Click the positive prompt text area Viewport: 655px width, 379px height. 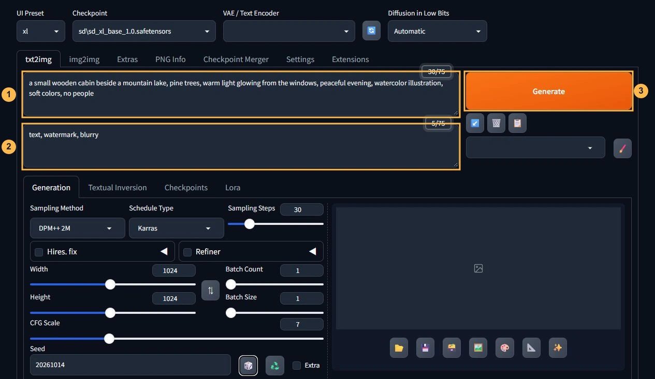point(241,95)
